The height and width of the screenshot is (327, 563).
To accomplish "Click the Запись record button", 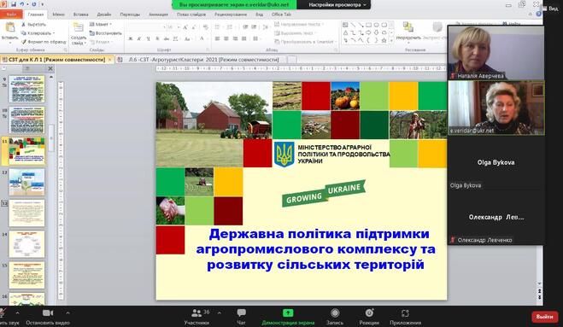I will pyautogui.click(x=335, y=317).
